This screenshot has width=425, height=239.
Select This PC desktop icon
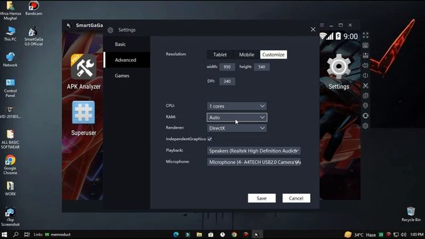click(10, 34)
